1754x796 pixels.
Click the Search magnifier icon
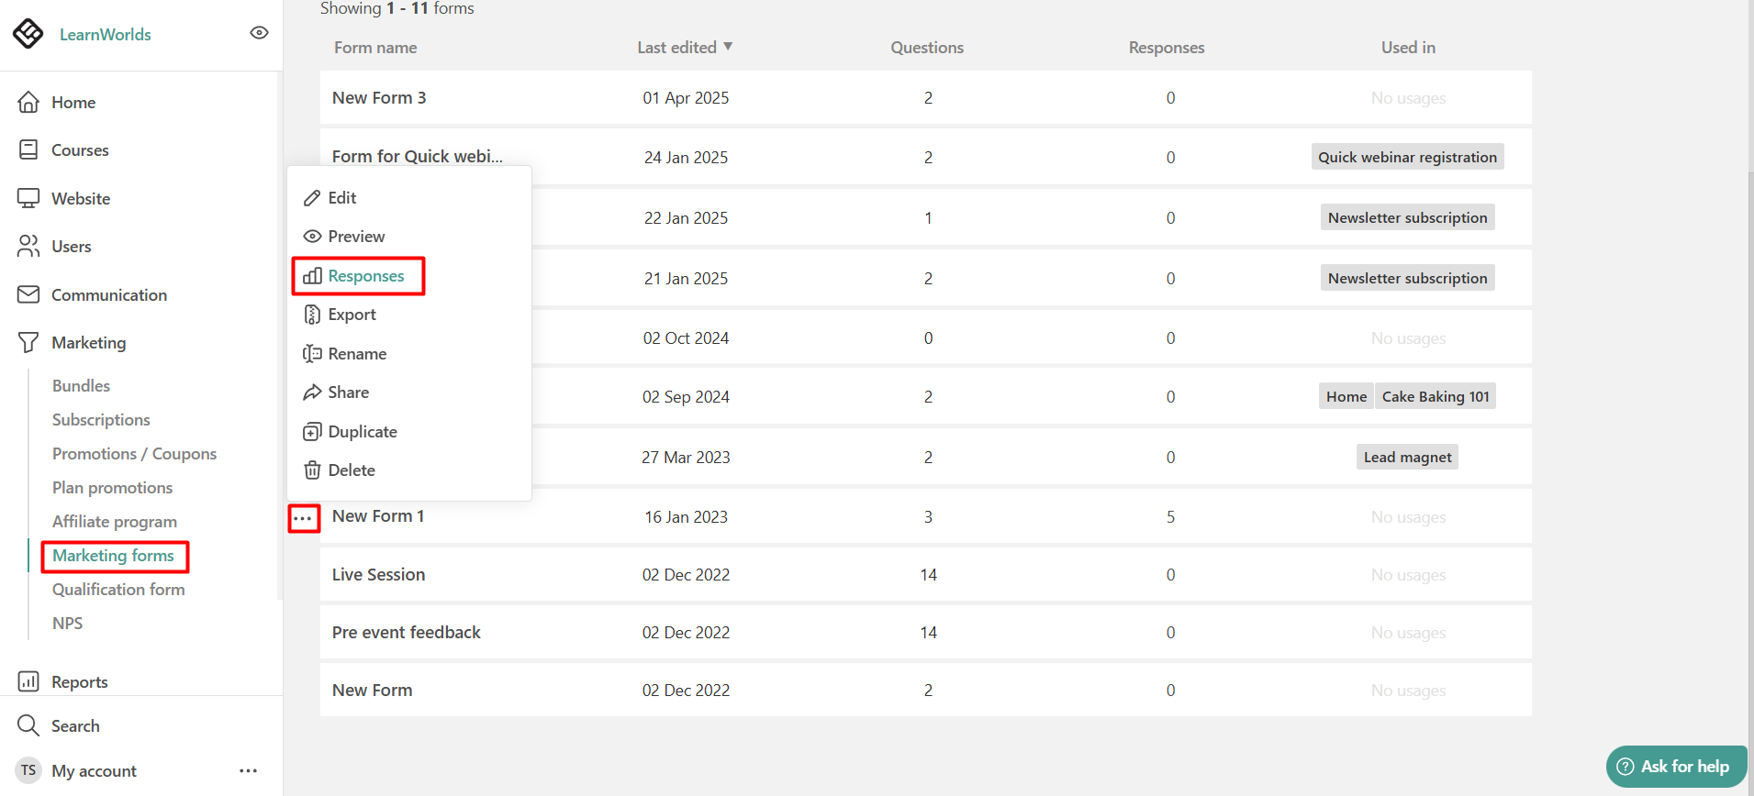(28, 725)
